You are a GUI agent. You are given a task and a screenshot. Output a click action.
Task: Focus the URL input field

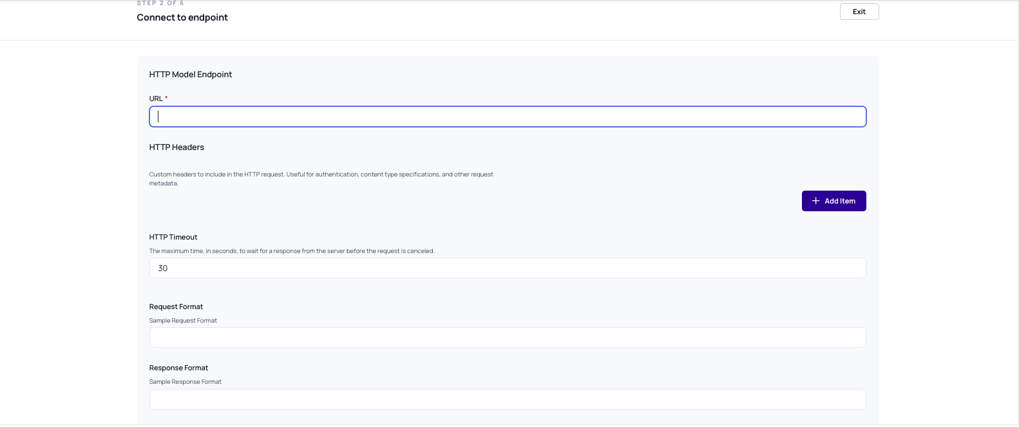click(508, 117)
